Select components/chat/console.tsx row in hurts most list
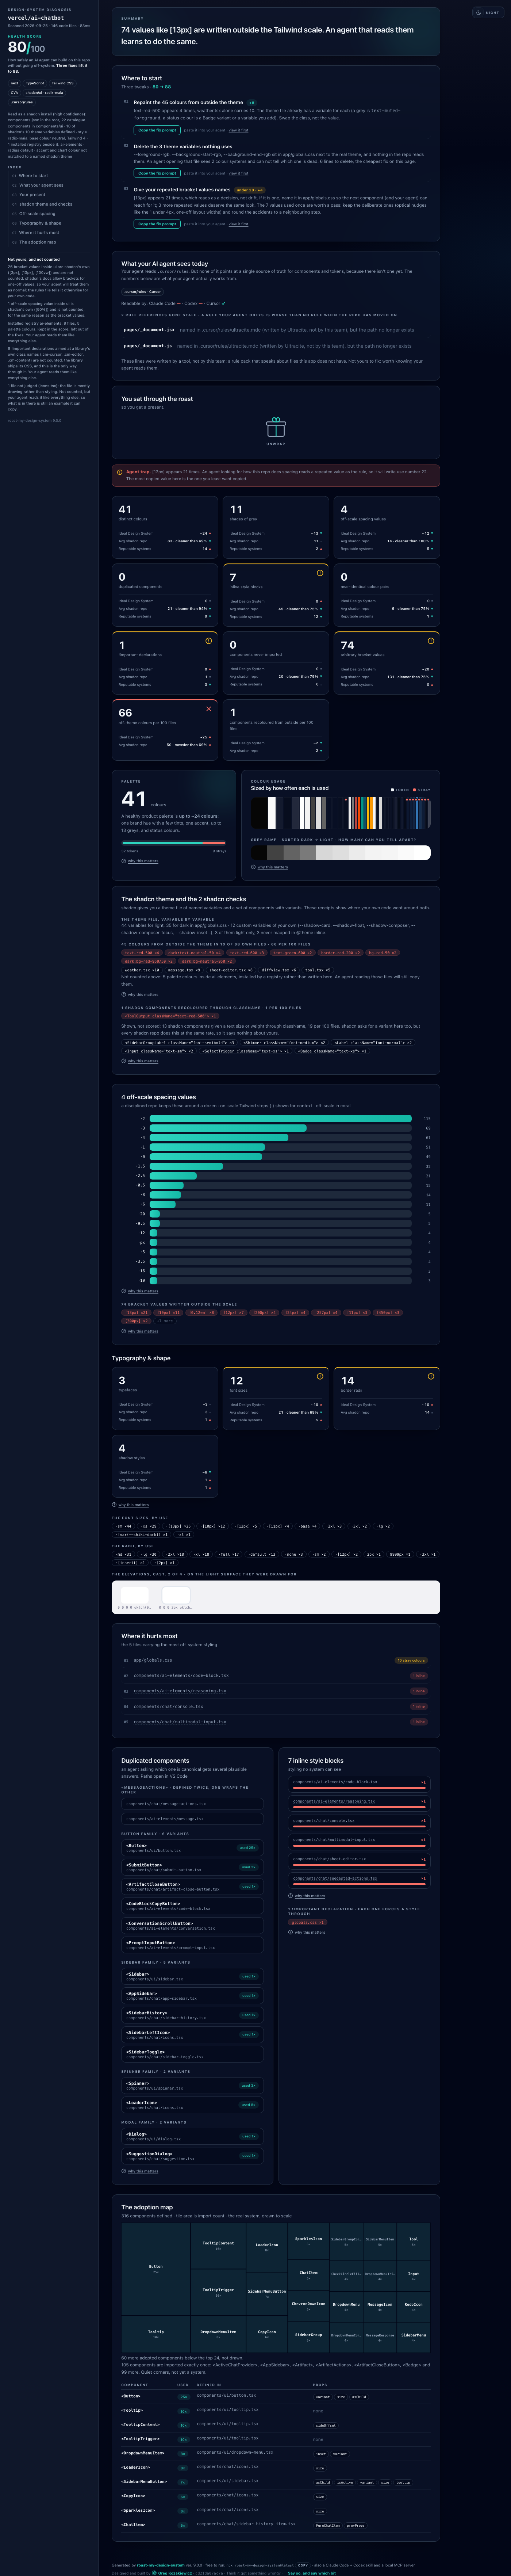511x2576 pixels. (276, 1706)
